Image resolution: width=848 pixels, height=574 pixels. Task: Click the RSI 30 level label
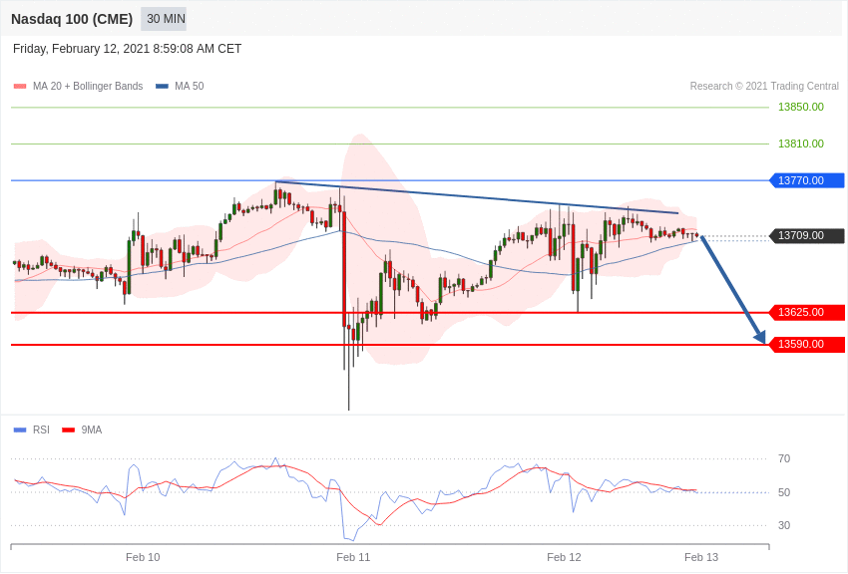pos(783,525)
